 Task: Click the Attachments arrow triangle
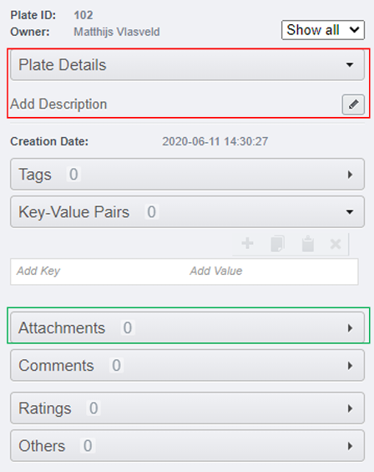click(x=350, y=328)
